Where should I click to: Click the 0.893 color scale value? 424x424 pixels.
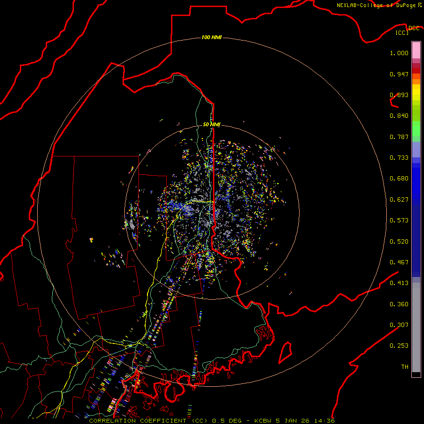coord(399,95)
